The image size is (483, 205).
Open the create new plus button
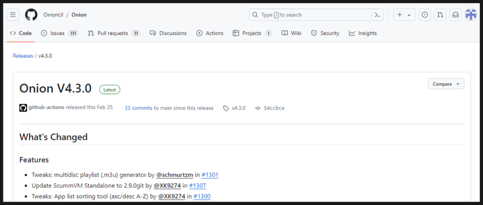(x=404, y=15)
